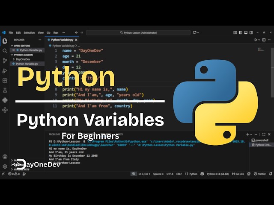This screenshot has width=274, height=205.
Task: Click the remote window status bar icon
Action: point(3,174)
